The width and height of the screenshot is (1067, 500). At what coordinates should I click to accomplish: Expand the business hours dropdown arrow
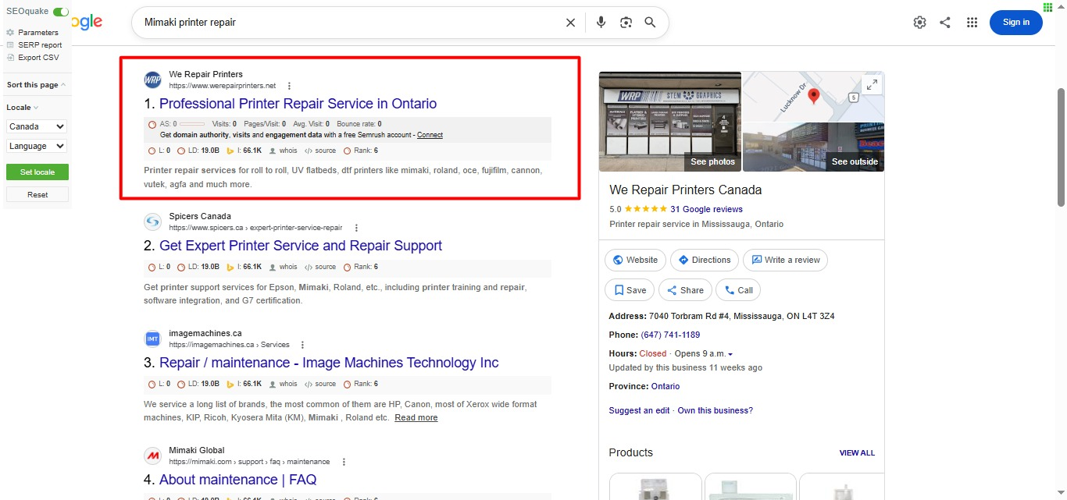[x=730, y=354]
